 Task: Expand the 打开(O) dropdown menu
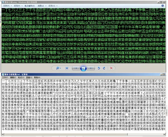(53, 6)
